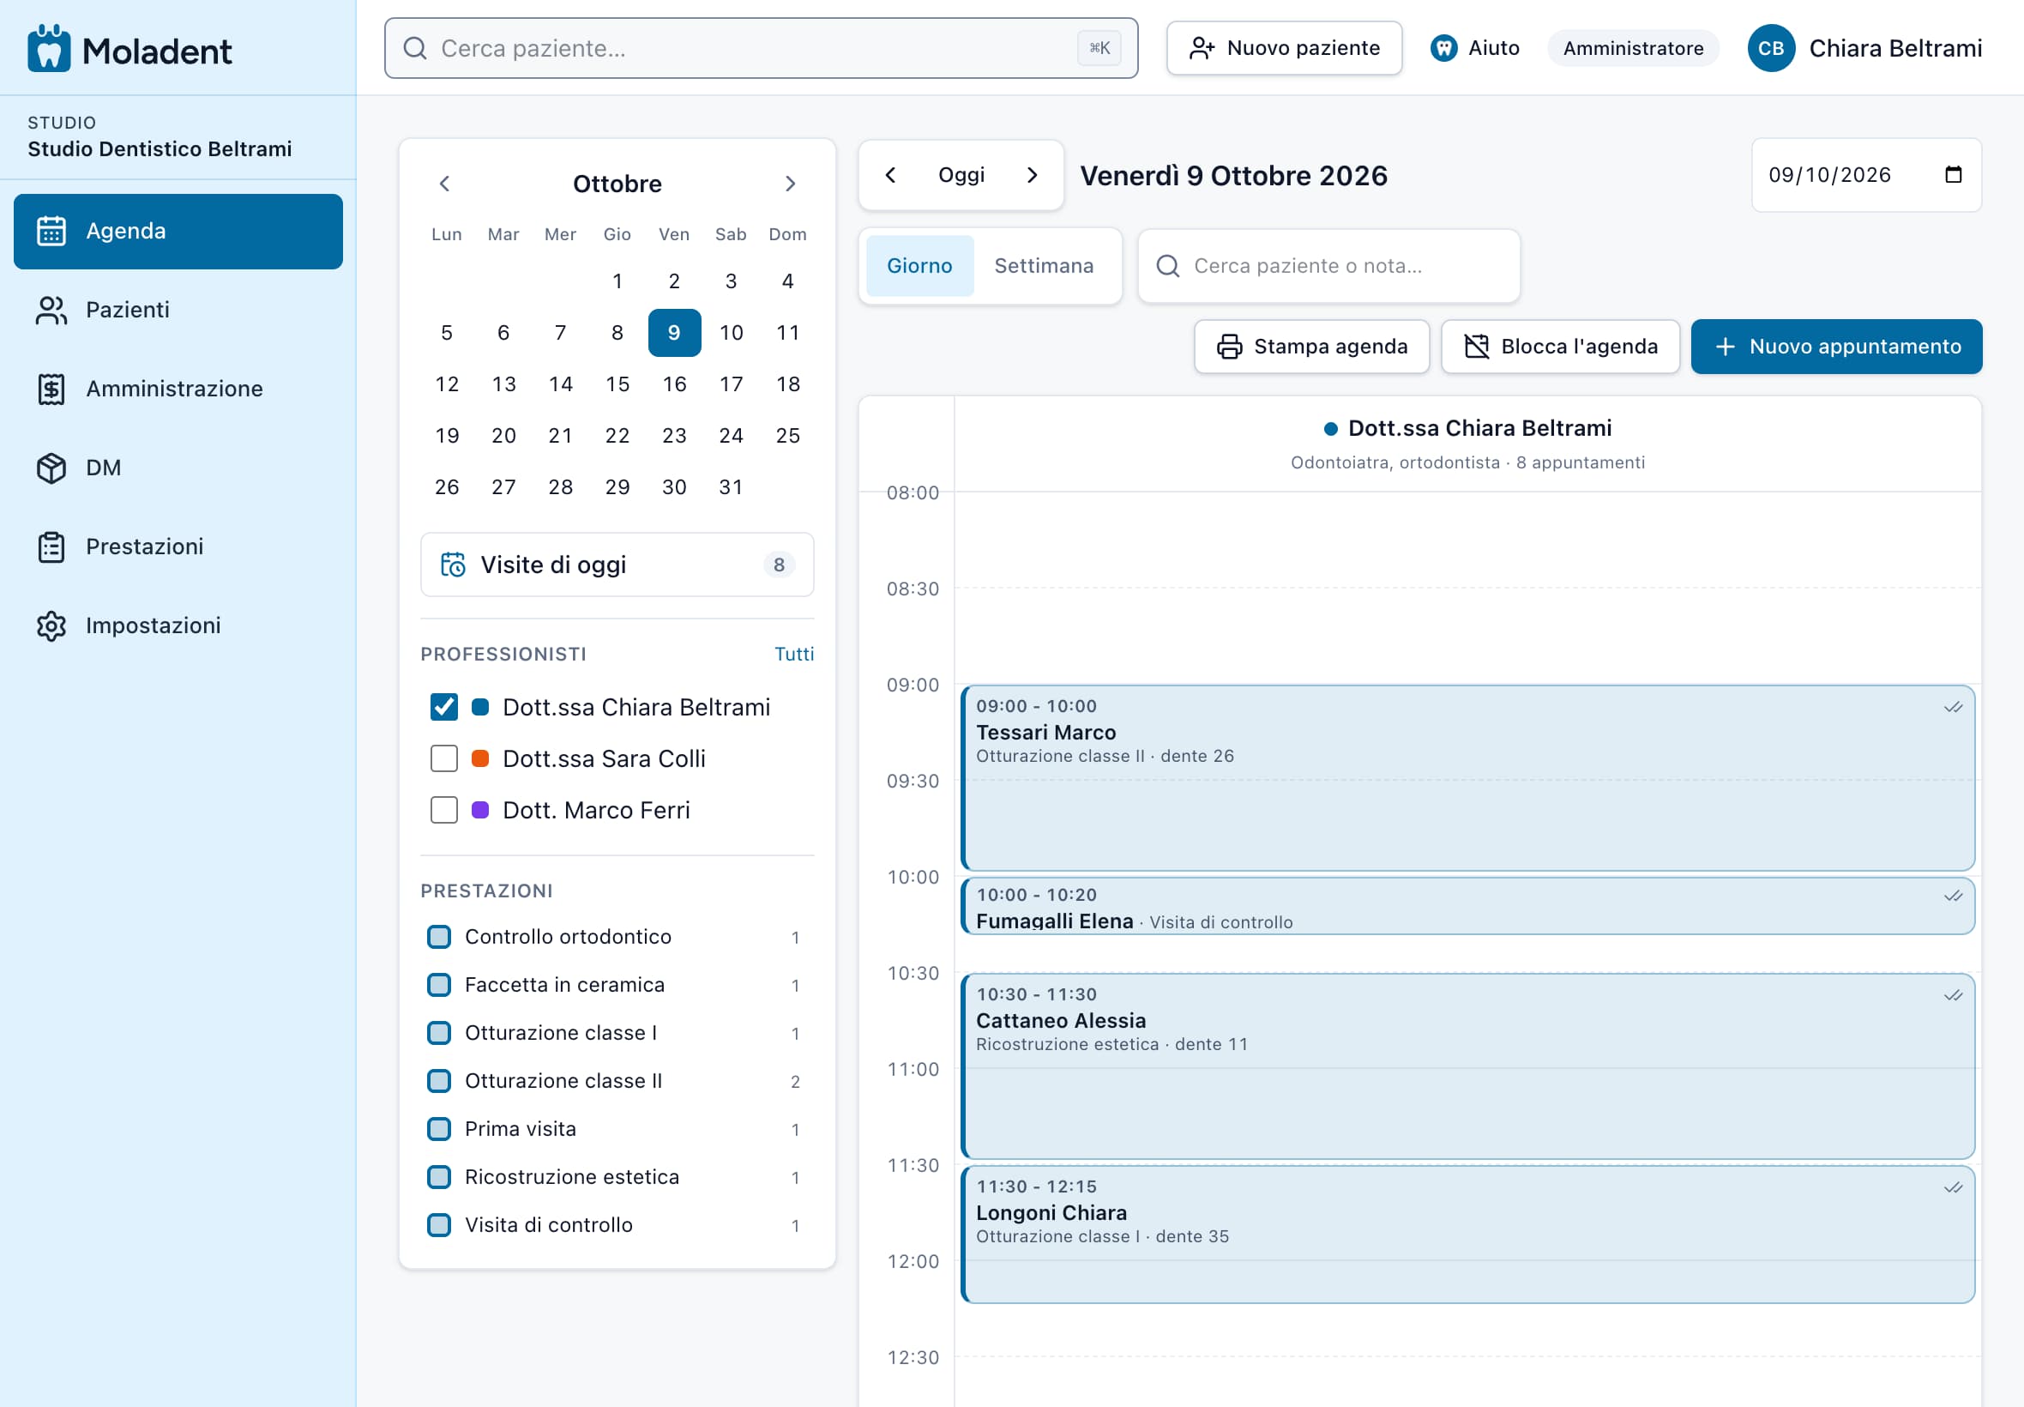The image size is (2024, 1407).
Task: Click the top Cerca paziente search field
Action: [x=762, y=47]
